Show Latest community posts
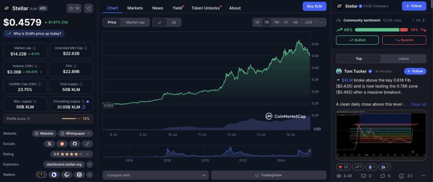 pos(403,59)
